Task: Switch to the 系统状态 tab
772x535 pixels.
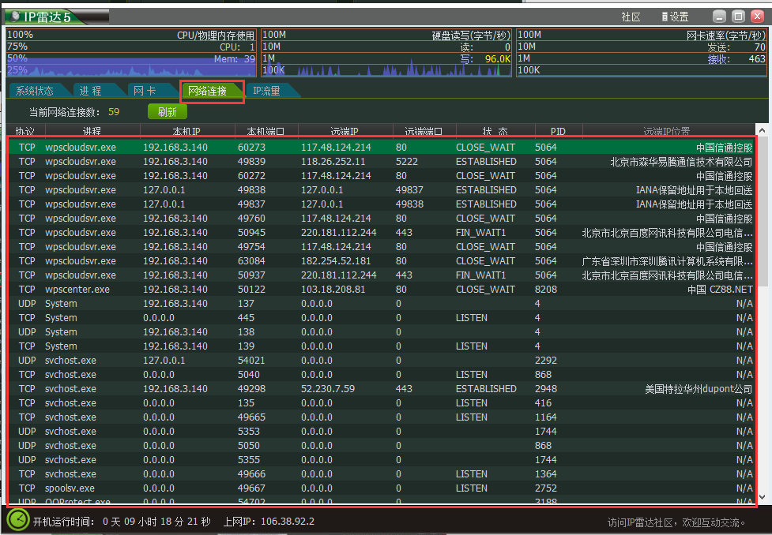Action: tap(35, 91)
